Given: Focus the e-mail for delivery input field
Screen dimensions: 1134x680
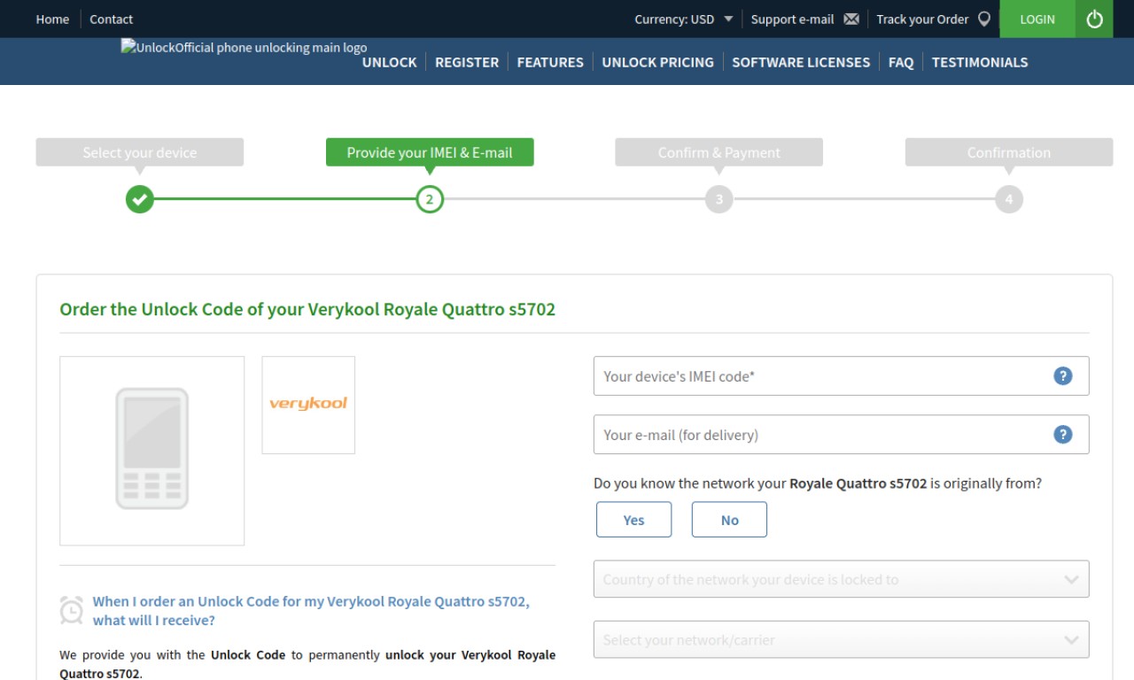Looking at the screenshot, I should (841, 434).
